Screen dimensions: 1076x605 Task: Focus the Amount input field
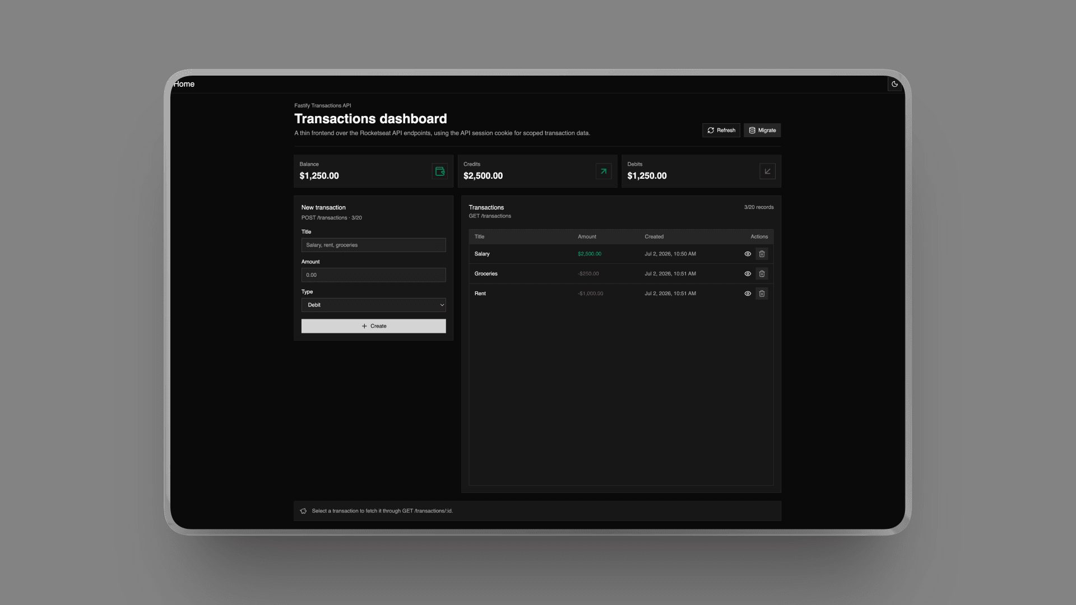click(374, 275)
